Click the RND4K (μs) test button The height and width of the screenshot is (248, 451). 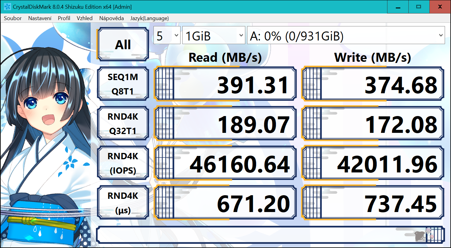[x=123, y=203]
